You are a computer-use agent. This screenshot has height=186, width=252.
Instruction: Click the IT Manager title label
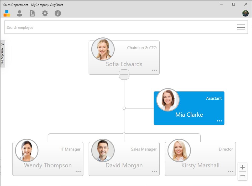click(x=70, y=149)
